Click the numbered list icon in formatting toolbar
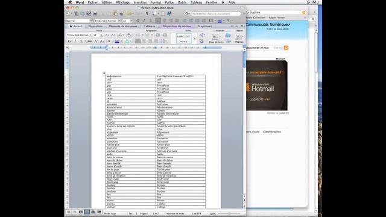 184,20
